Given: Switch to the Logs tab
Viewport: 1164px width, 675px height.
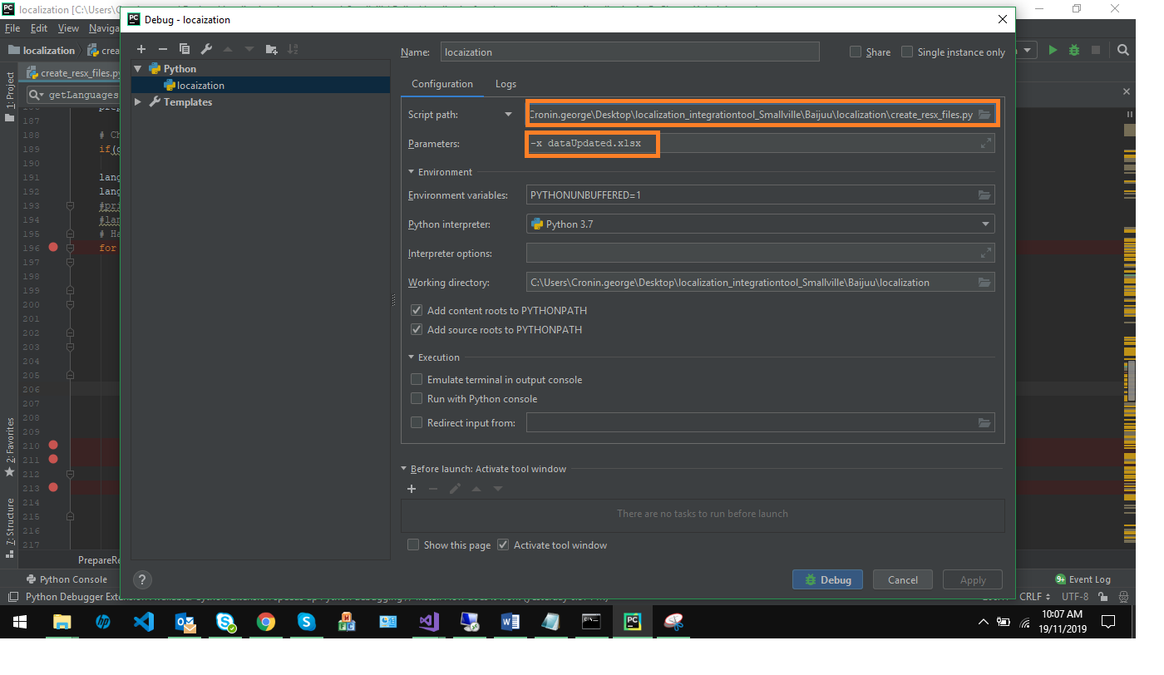Looking at the screenshot, I should 506,84.
